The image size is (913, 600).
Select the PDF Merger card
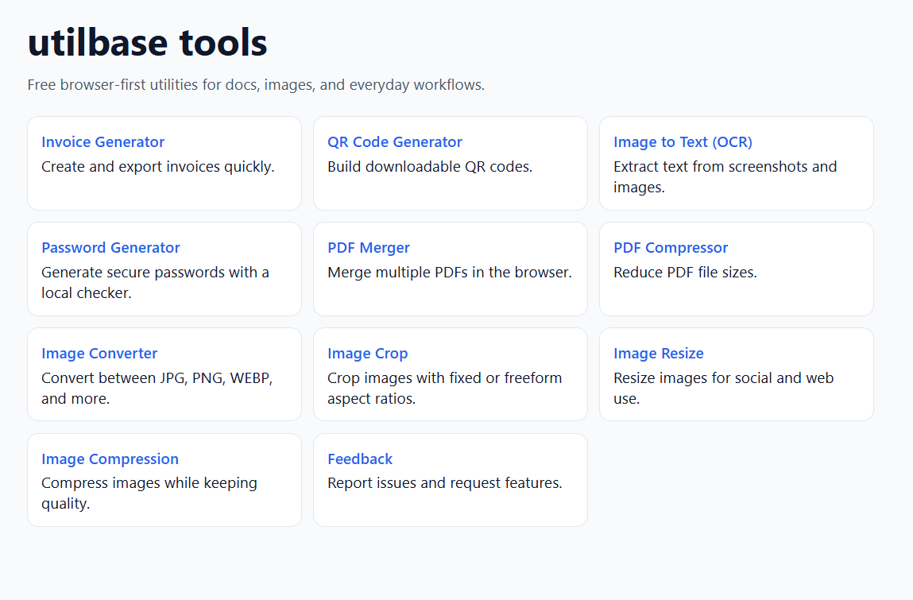click(x=450, y=269)
